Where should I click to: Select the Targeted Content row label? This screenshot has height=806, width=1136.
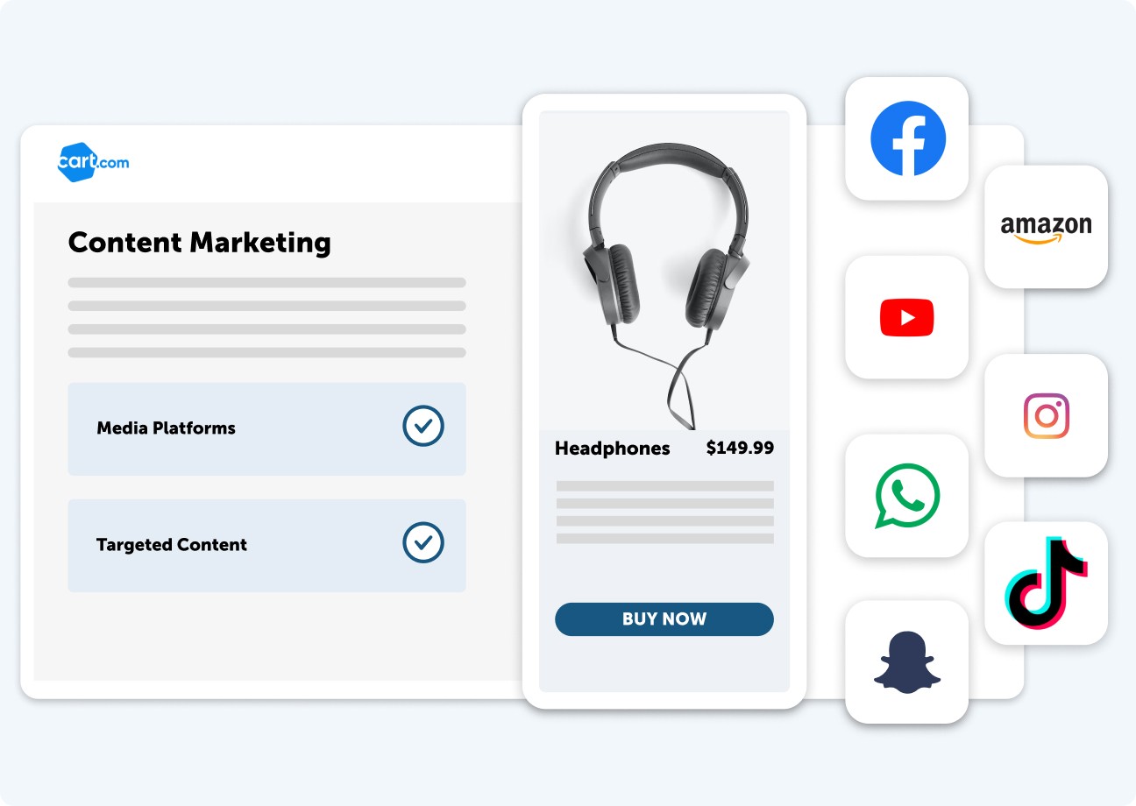tap(172, 545)
